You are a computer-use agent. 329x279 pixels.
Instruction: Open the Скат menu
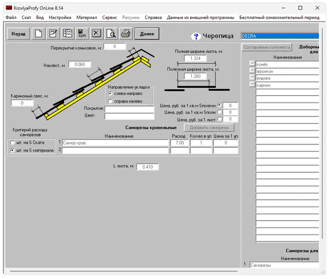[x=26, y=17]
